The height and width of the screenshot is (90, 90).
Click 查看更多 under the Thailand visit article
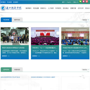point(6,56)
